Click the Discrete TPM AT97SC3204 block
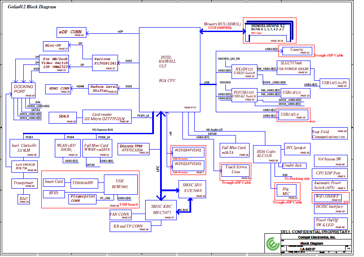Screen dimensions: 364x257 pos(133,149)
